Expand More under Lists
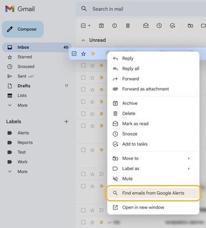 (x=22, y=105)
